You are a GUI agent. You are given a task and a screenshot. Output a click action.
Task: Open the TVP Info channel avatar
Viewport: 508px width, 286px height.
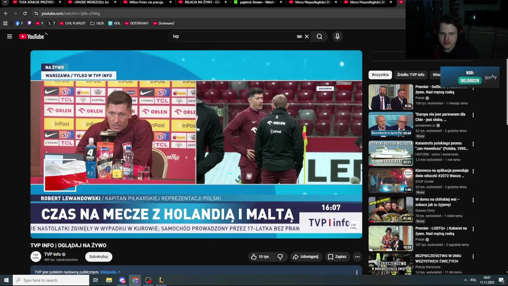(36, 257)
